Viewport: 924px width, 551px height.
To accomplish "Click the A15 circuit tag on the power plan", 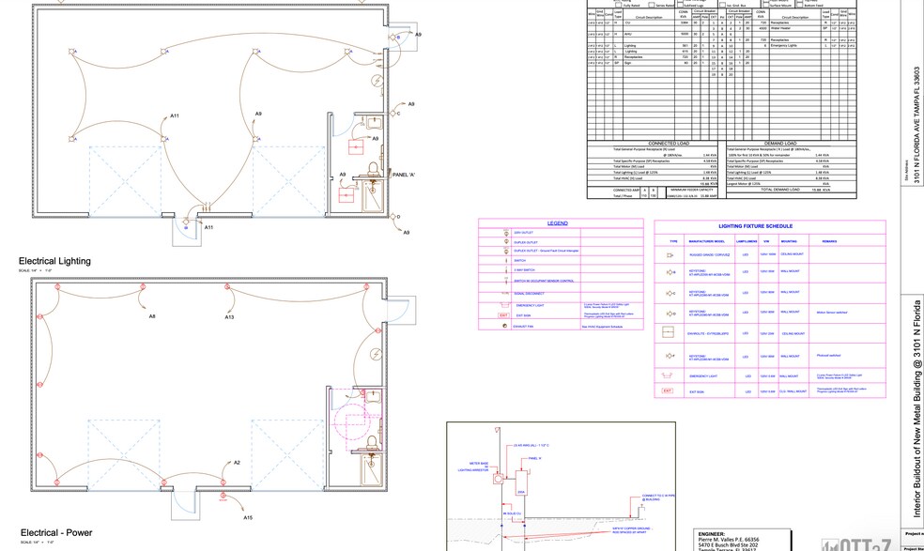I will coord(248,517).
